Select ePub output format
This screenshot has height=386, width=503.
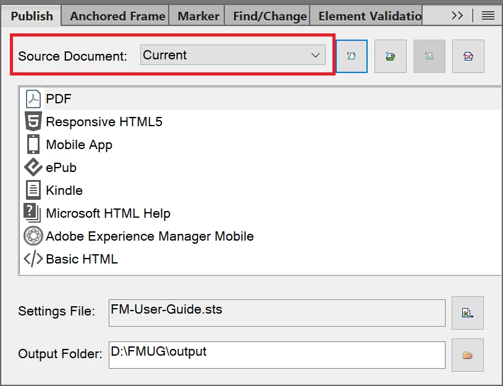click(261, 167)
